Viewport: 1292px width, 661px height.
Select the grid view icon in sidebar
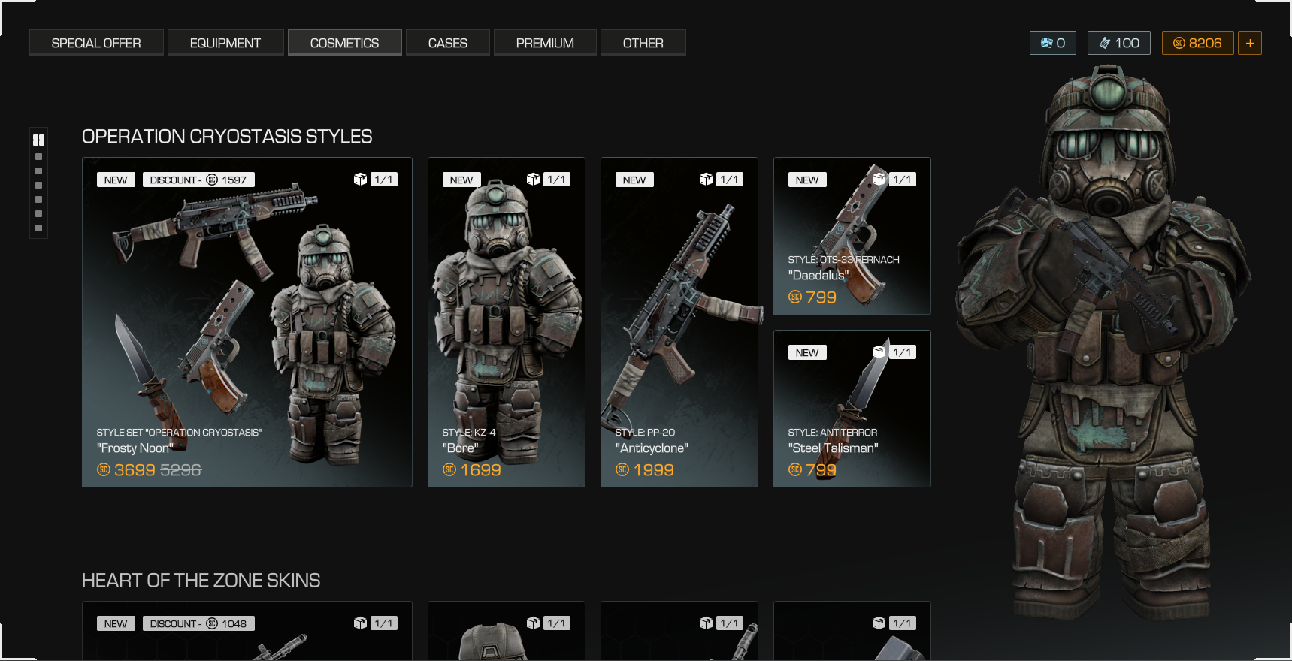point(38,140)
